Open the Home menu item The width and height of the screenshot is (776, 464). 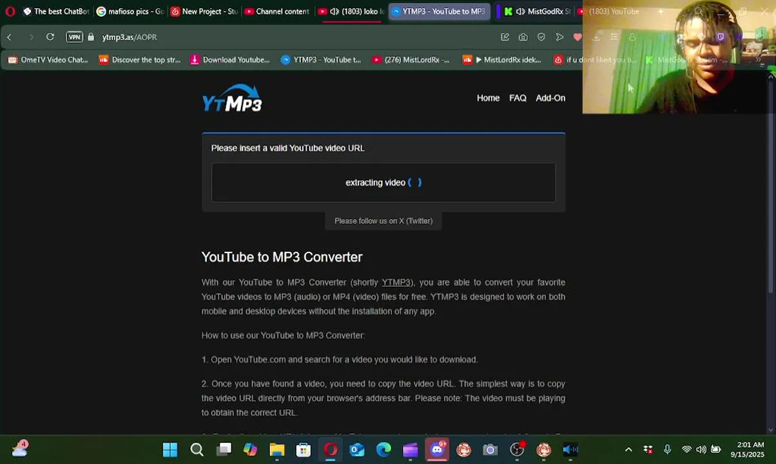(488, 98)
